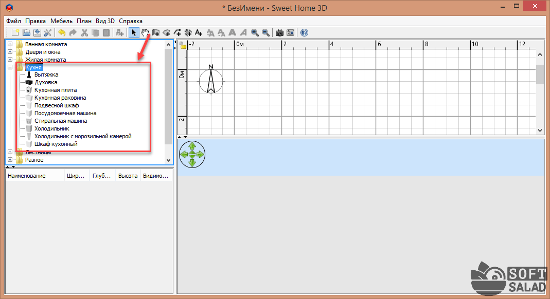Open the Файл menu

14,21
